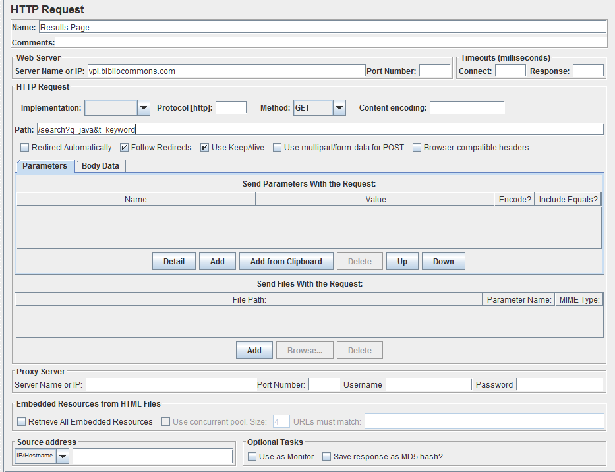This screenshot has width=615, height=472.
Task: Enable Retrieve All Embedded Resources
Action: (22, 421)
